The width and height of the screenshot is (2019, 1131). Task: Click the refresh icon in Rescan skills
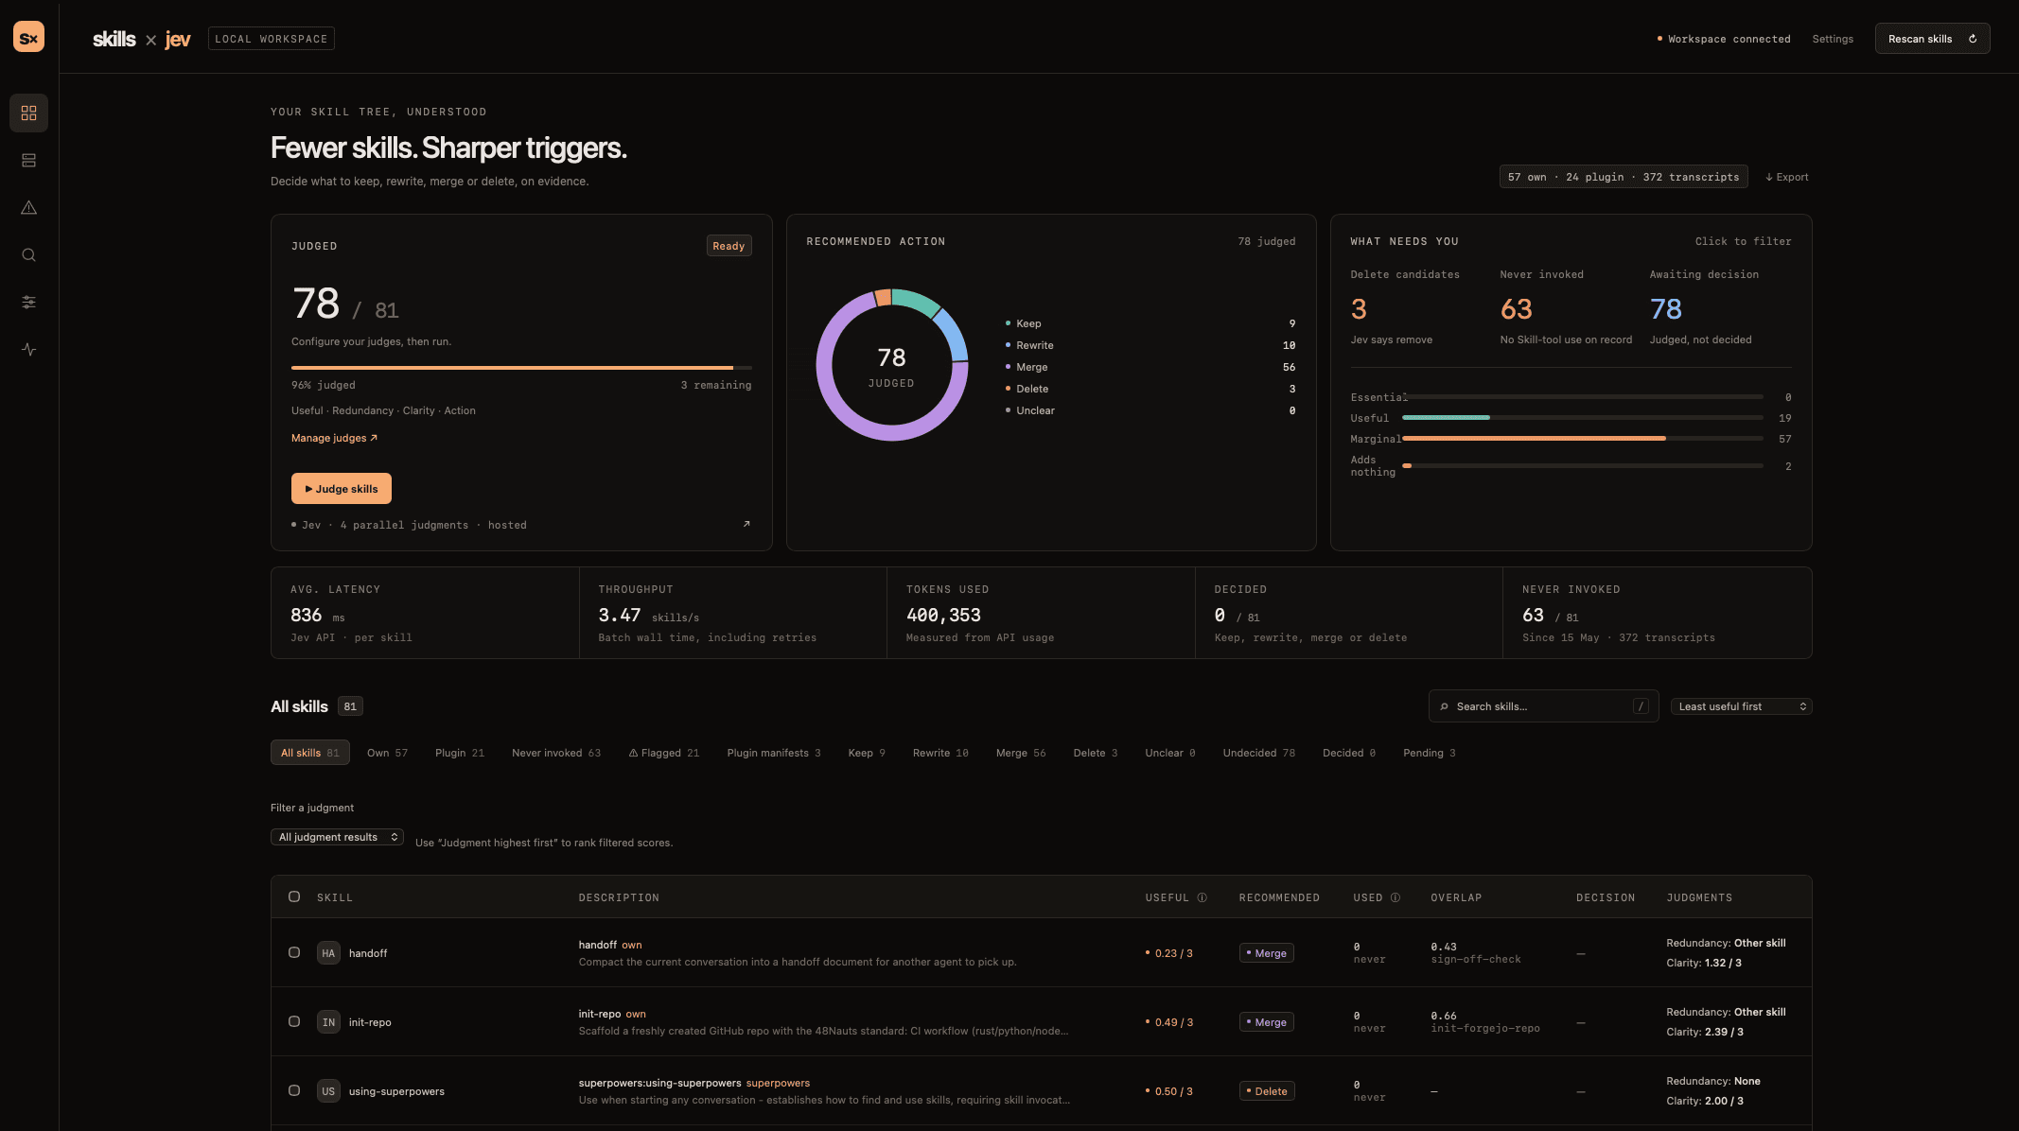click(1973, 39)
